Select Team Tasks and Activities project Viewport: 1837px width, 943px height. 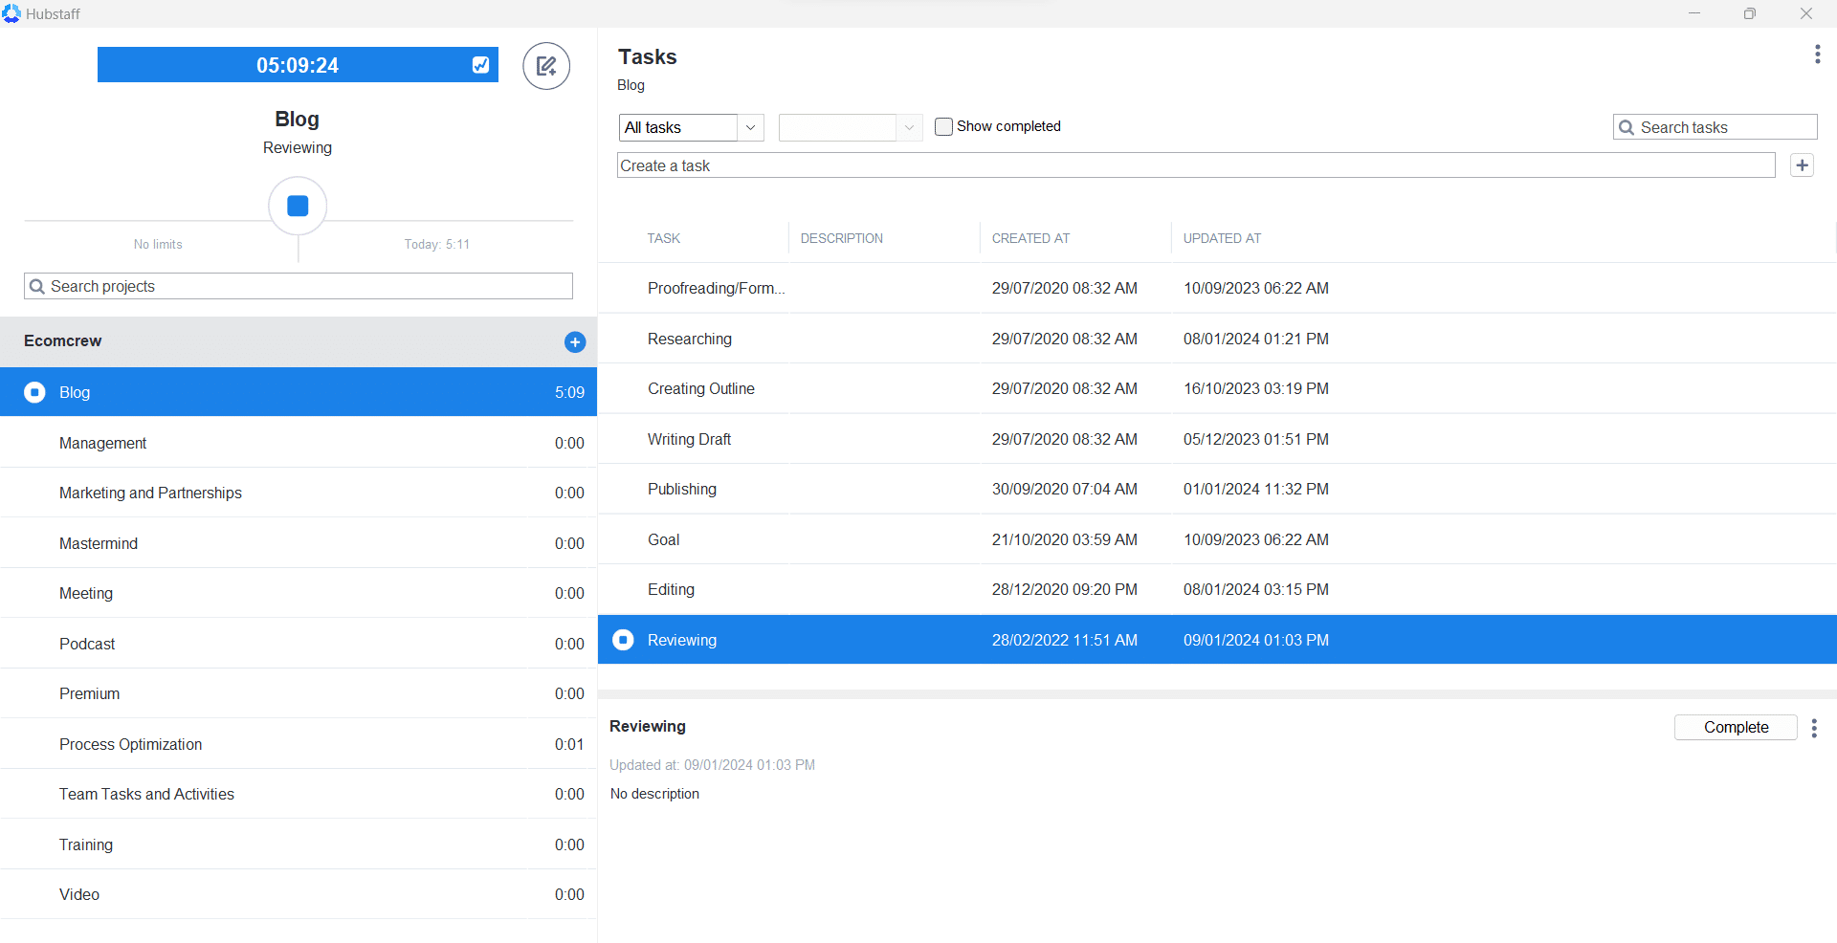click(x=299, y=794)
